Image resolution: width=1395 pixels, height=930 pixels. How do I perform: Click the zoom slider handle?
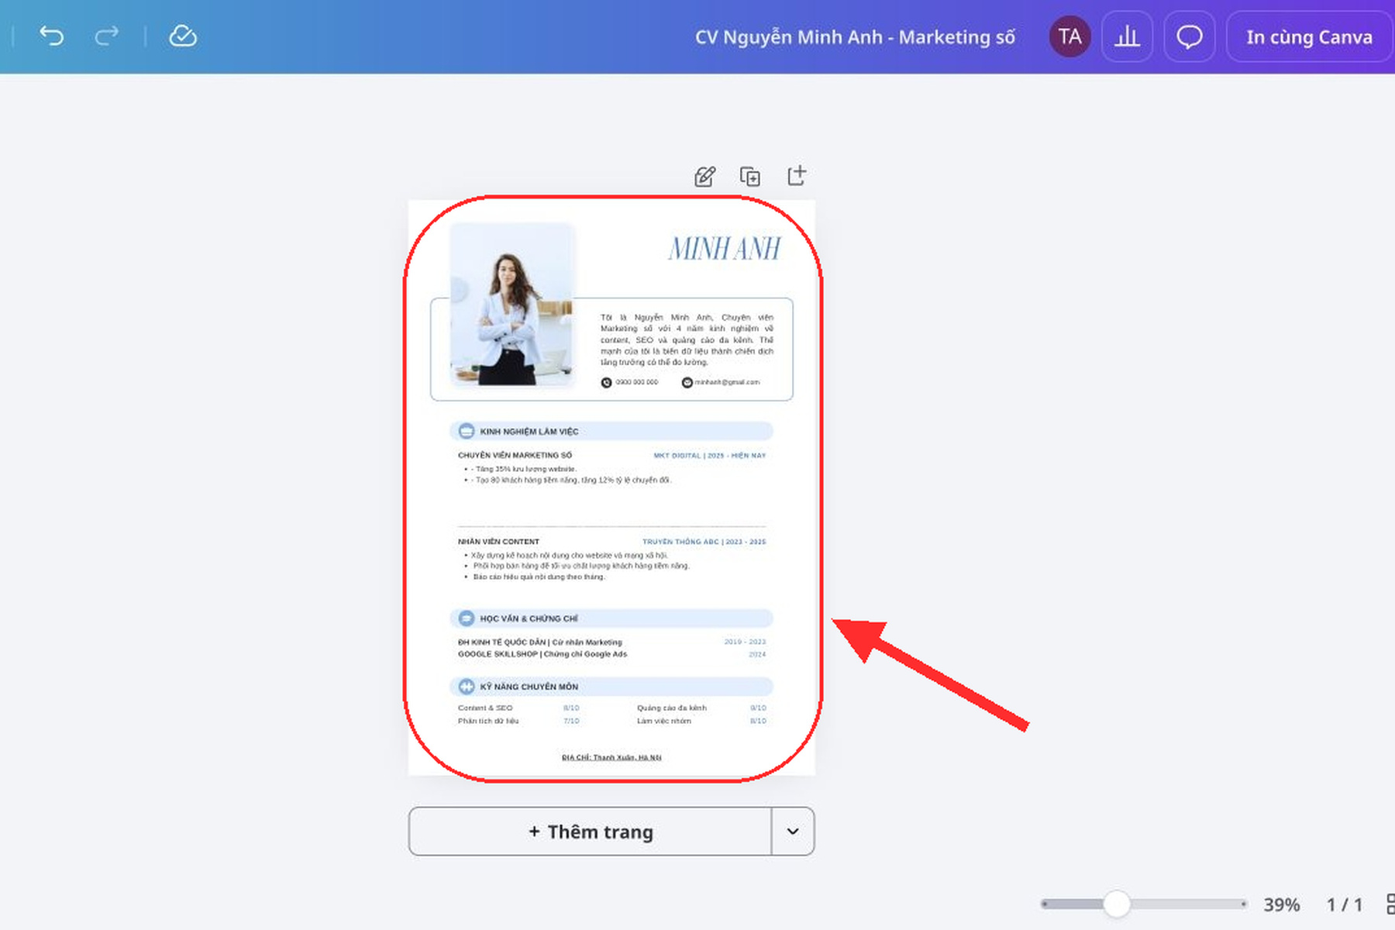1117,904
